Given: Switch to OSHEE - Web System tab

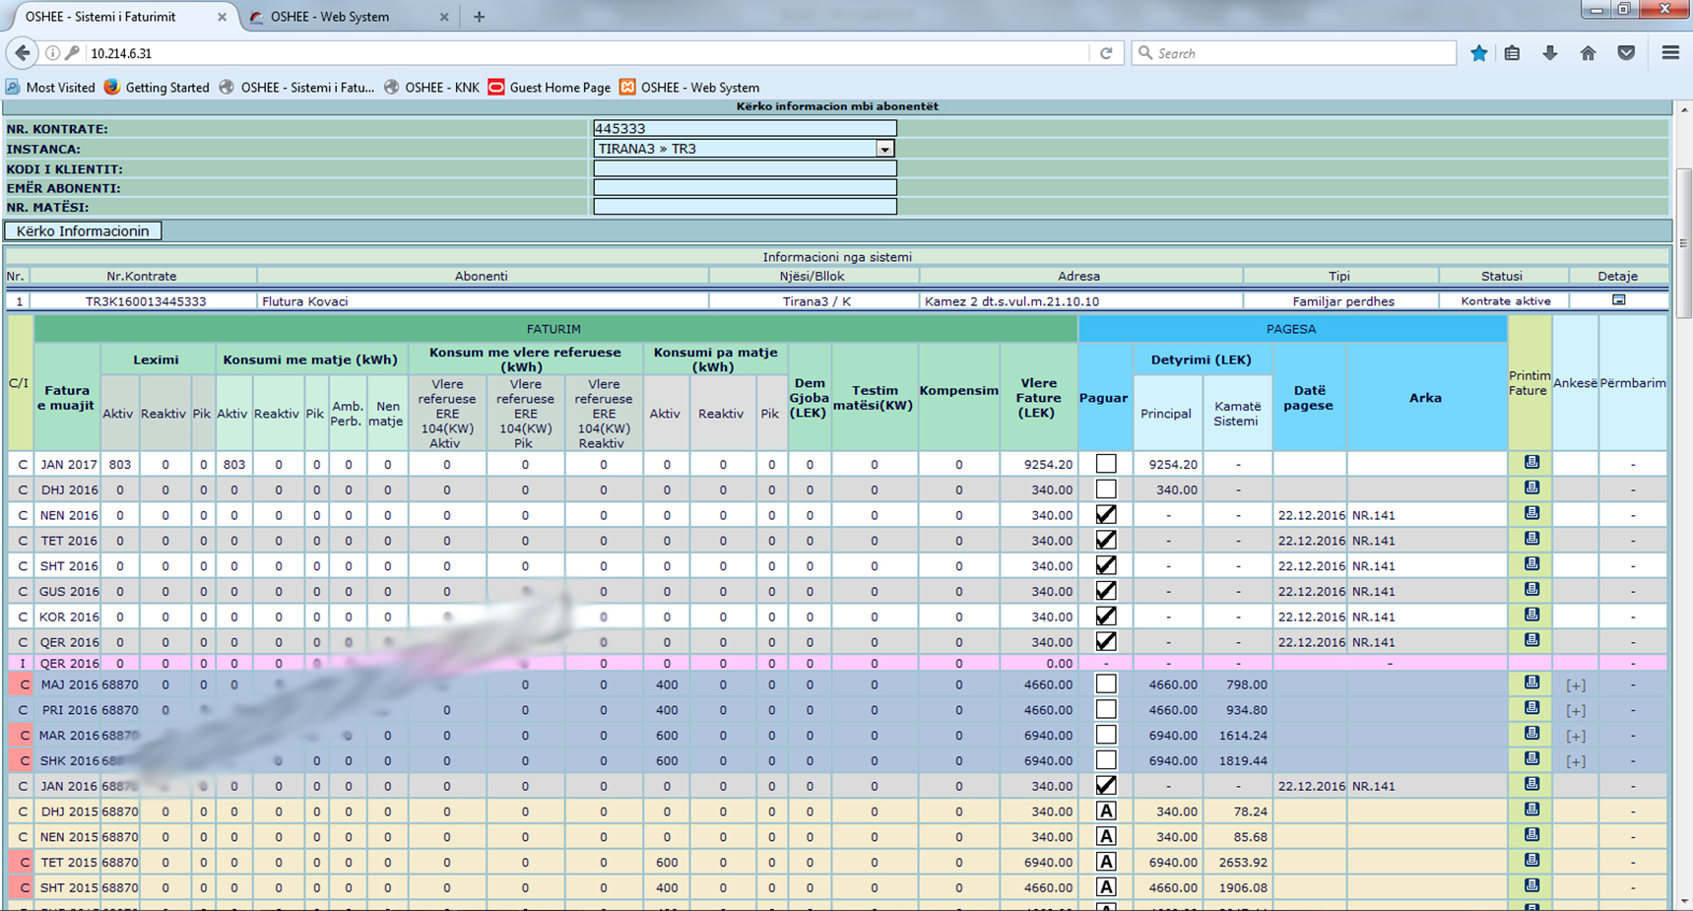Looking at the screenshot, I should pyautogui.click(x=350, y=17).
